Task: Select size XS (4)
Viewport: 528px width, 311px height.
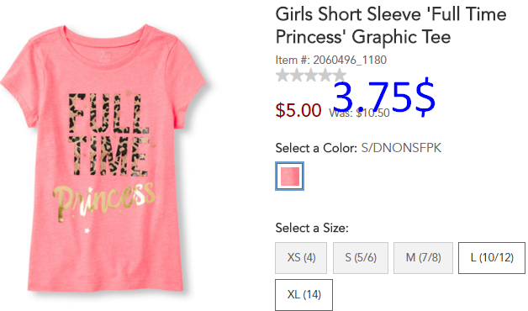Action: click(x=301, y=258)
